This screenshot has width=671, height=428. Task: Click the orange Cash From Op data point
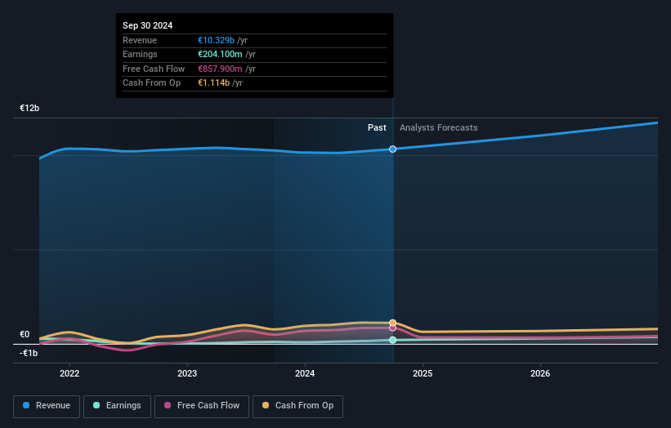392,323
